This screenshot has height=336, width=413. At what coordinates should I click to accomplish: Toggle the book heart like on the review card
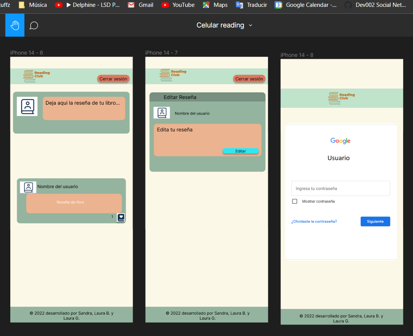pyautogui.click(x=121, y=217)
